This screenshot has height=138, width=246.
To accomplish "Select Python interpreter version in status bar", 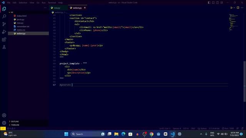I will (214, 128).
